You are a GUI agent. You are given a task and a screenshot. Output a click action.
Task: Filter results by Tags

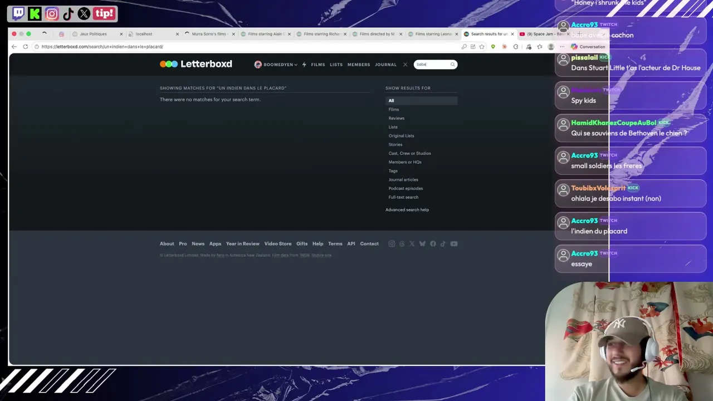click(x=393, y=171)
